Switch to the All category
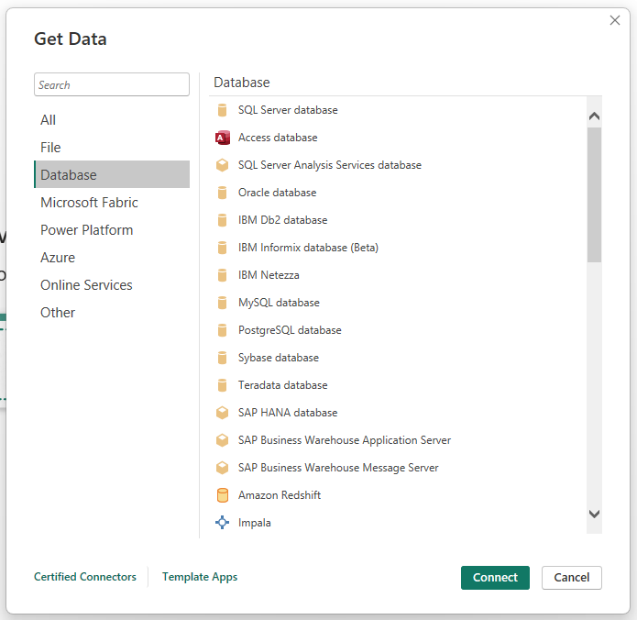This screenshot has height=620, width=637. 112,120
